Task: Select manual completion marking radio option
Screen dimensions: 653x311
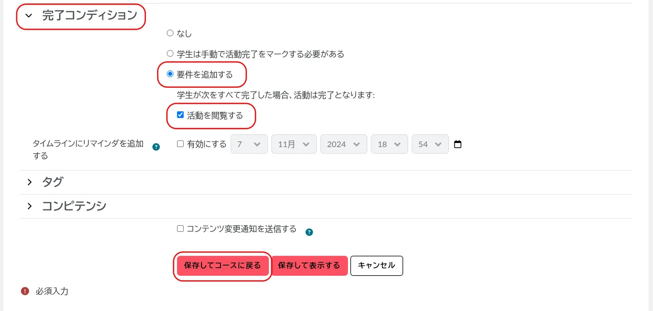Action: 170,54
